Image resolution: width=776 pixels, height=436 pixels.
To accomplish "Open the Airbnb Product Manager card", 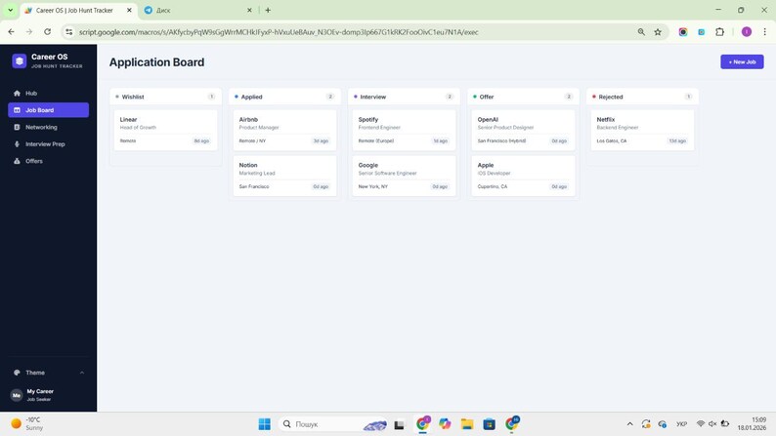I will (284, 131).
